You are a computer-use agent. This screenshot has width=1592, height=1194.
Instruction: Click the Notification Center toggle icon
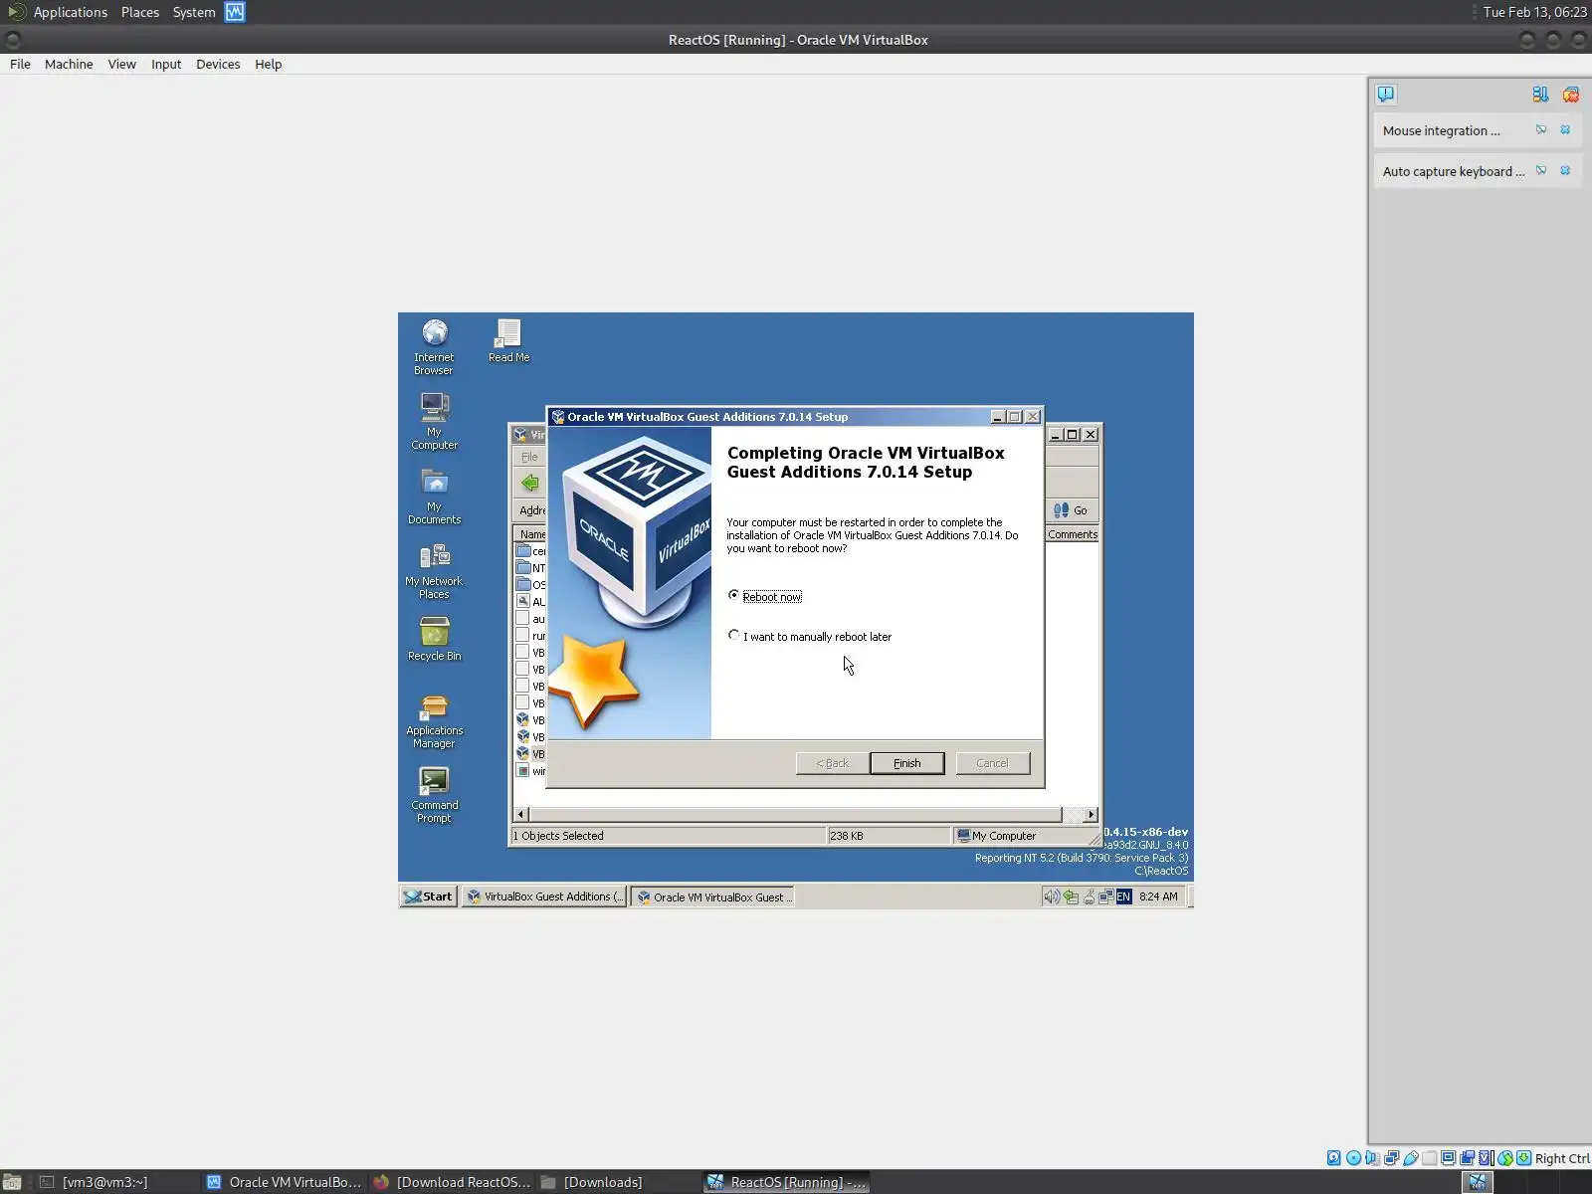pyautogui.click(x=1386, y=95)
